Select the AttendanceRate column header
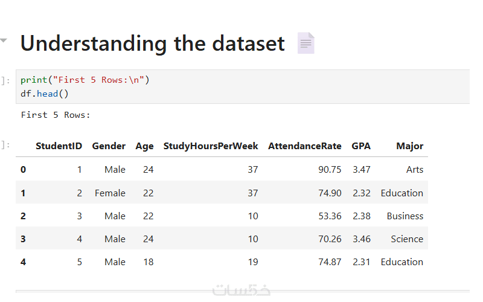 click(304, 146)
